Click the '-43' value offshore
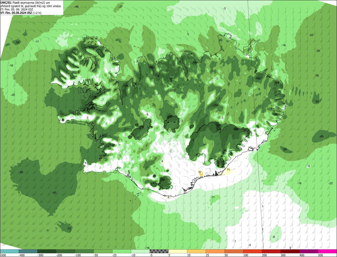The image size is (337, 257). coord(311,35)
